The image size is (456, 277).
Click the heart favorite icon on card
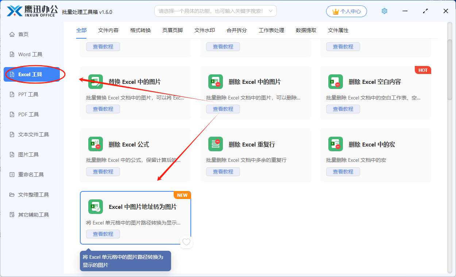[x=186, y=242]
